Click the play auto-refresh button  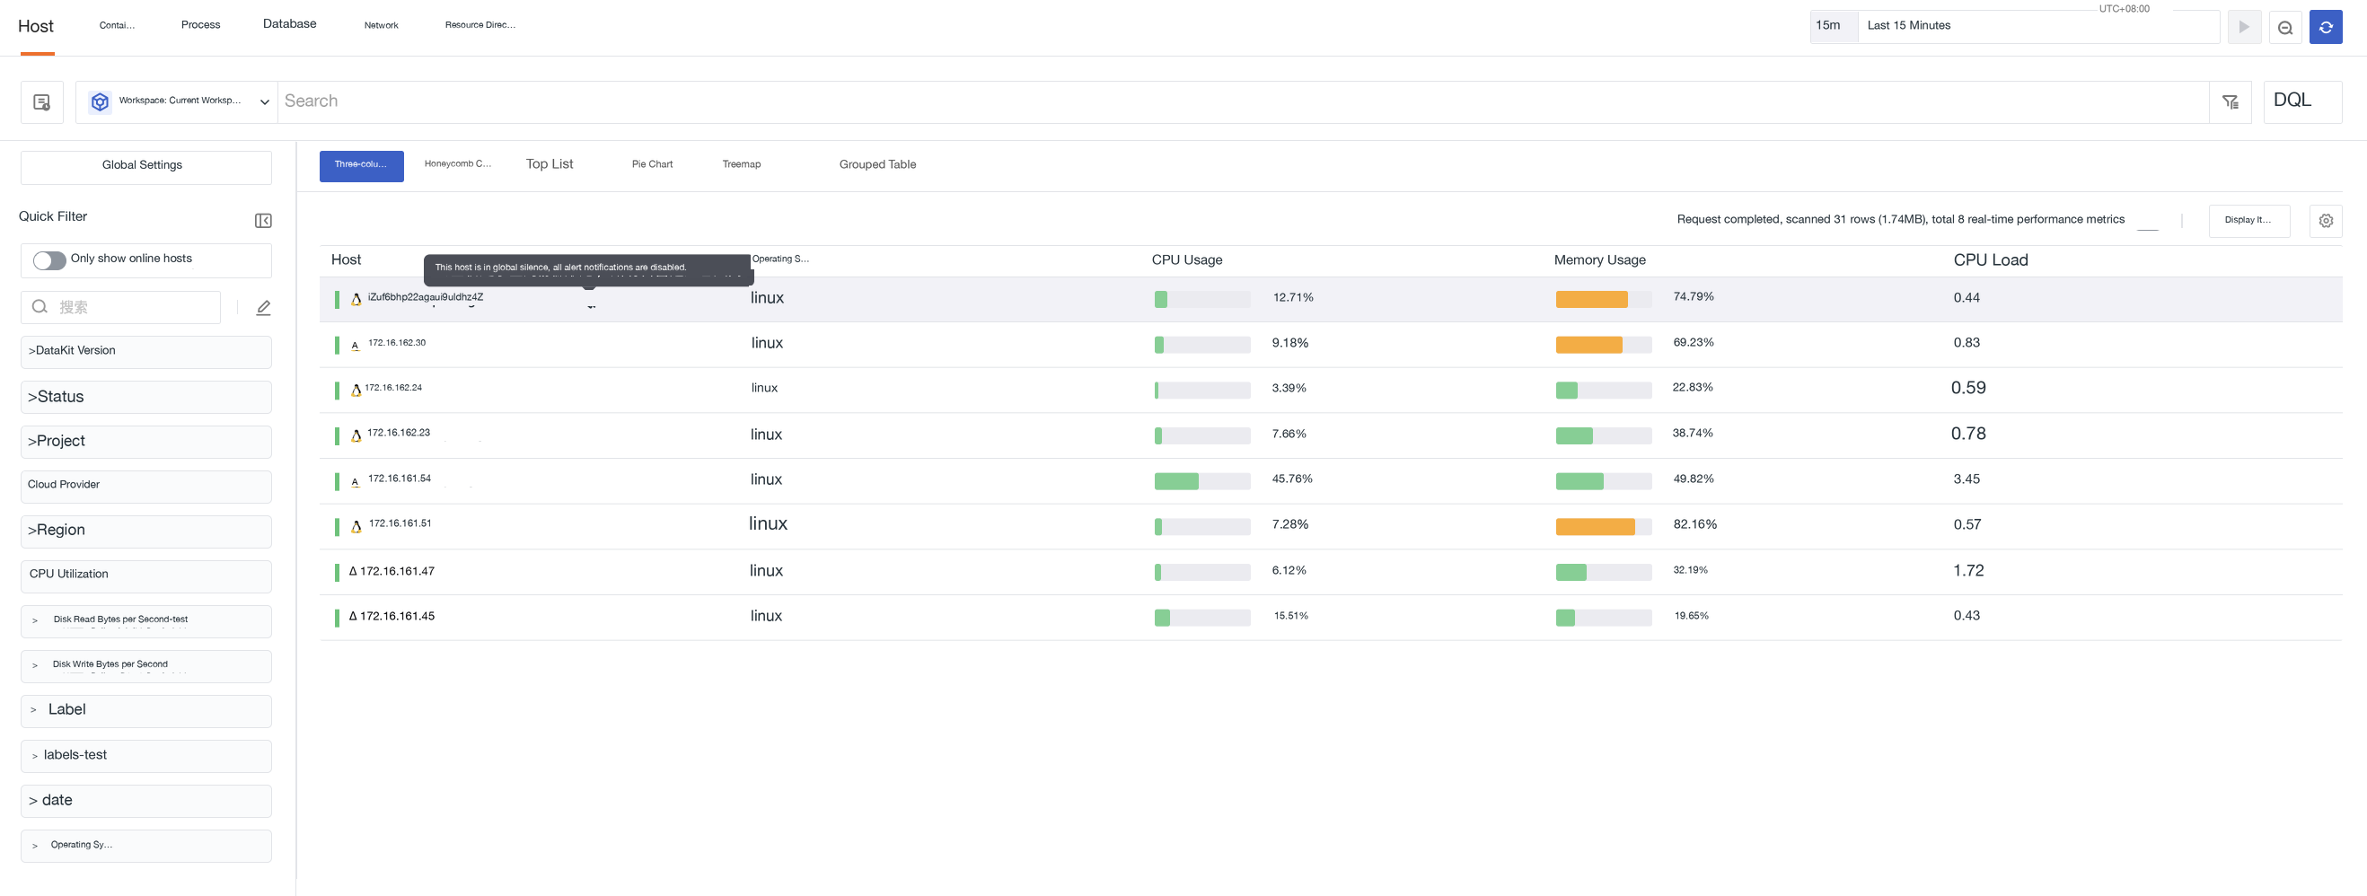[2244, 27]
